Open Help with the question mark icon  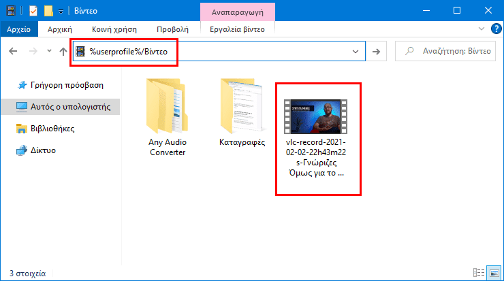click(x=497, y=29)
